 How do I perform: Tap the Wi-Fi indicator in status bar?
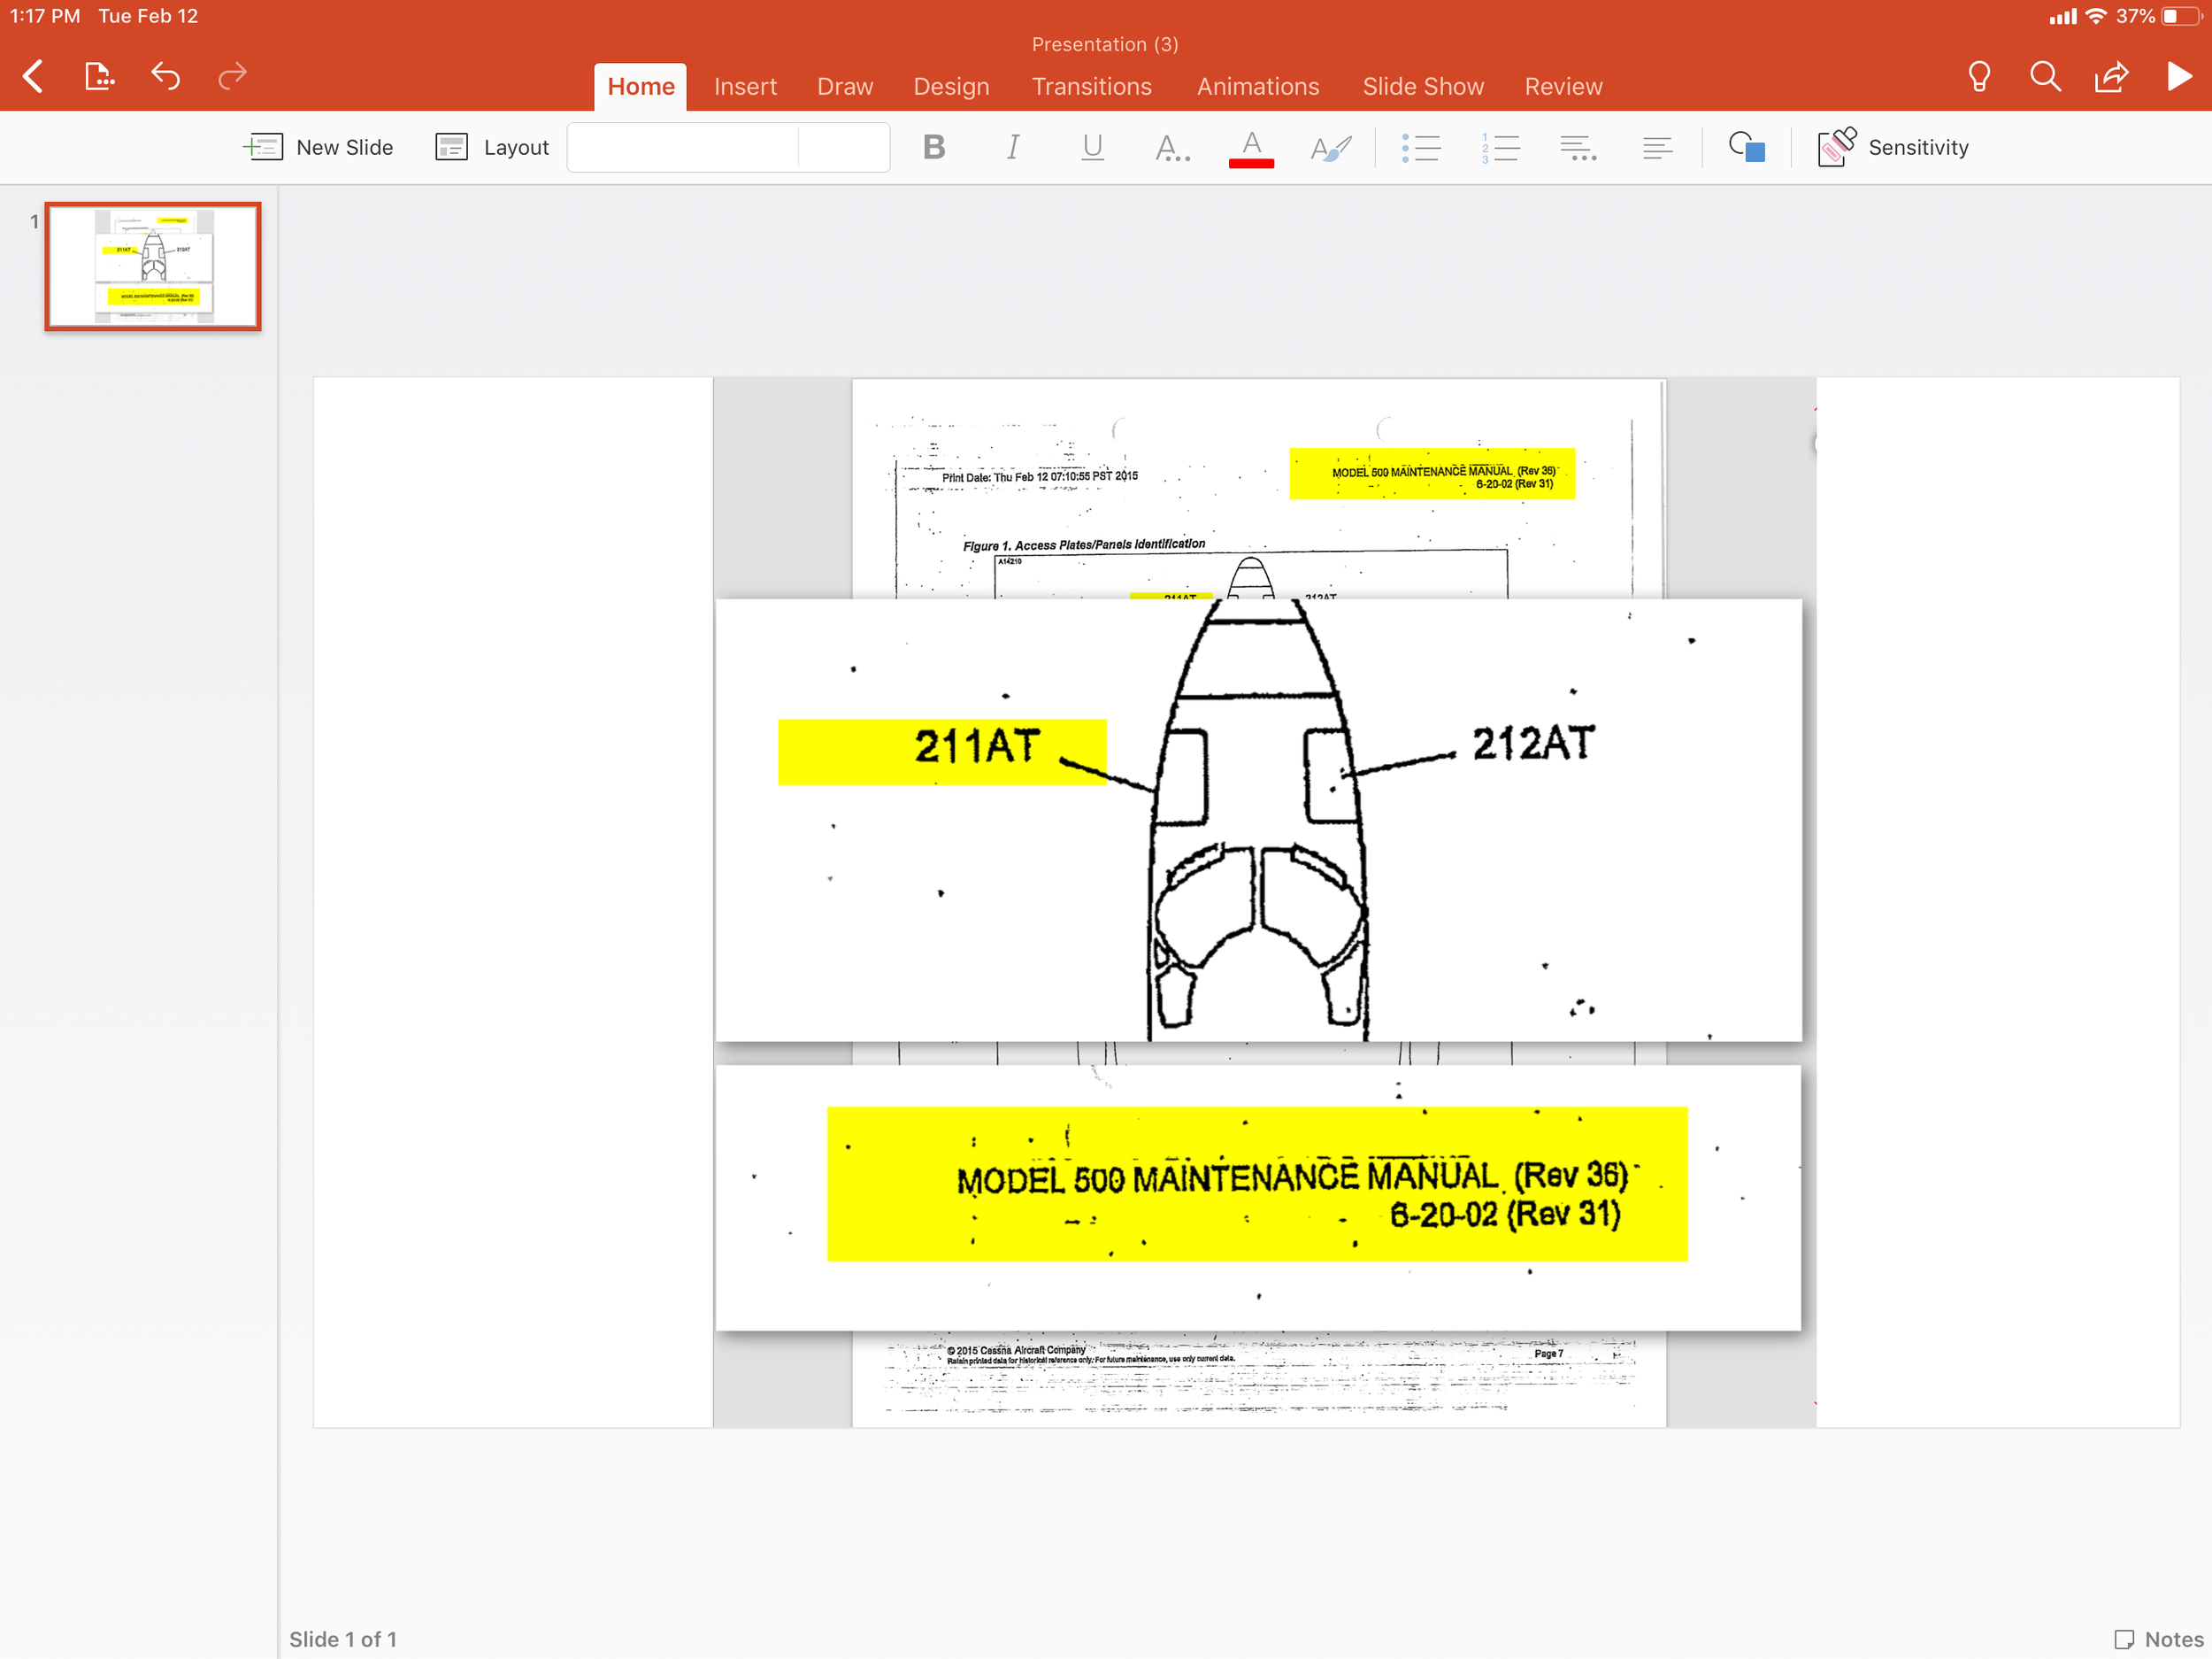[2096, 16]
